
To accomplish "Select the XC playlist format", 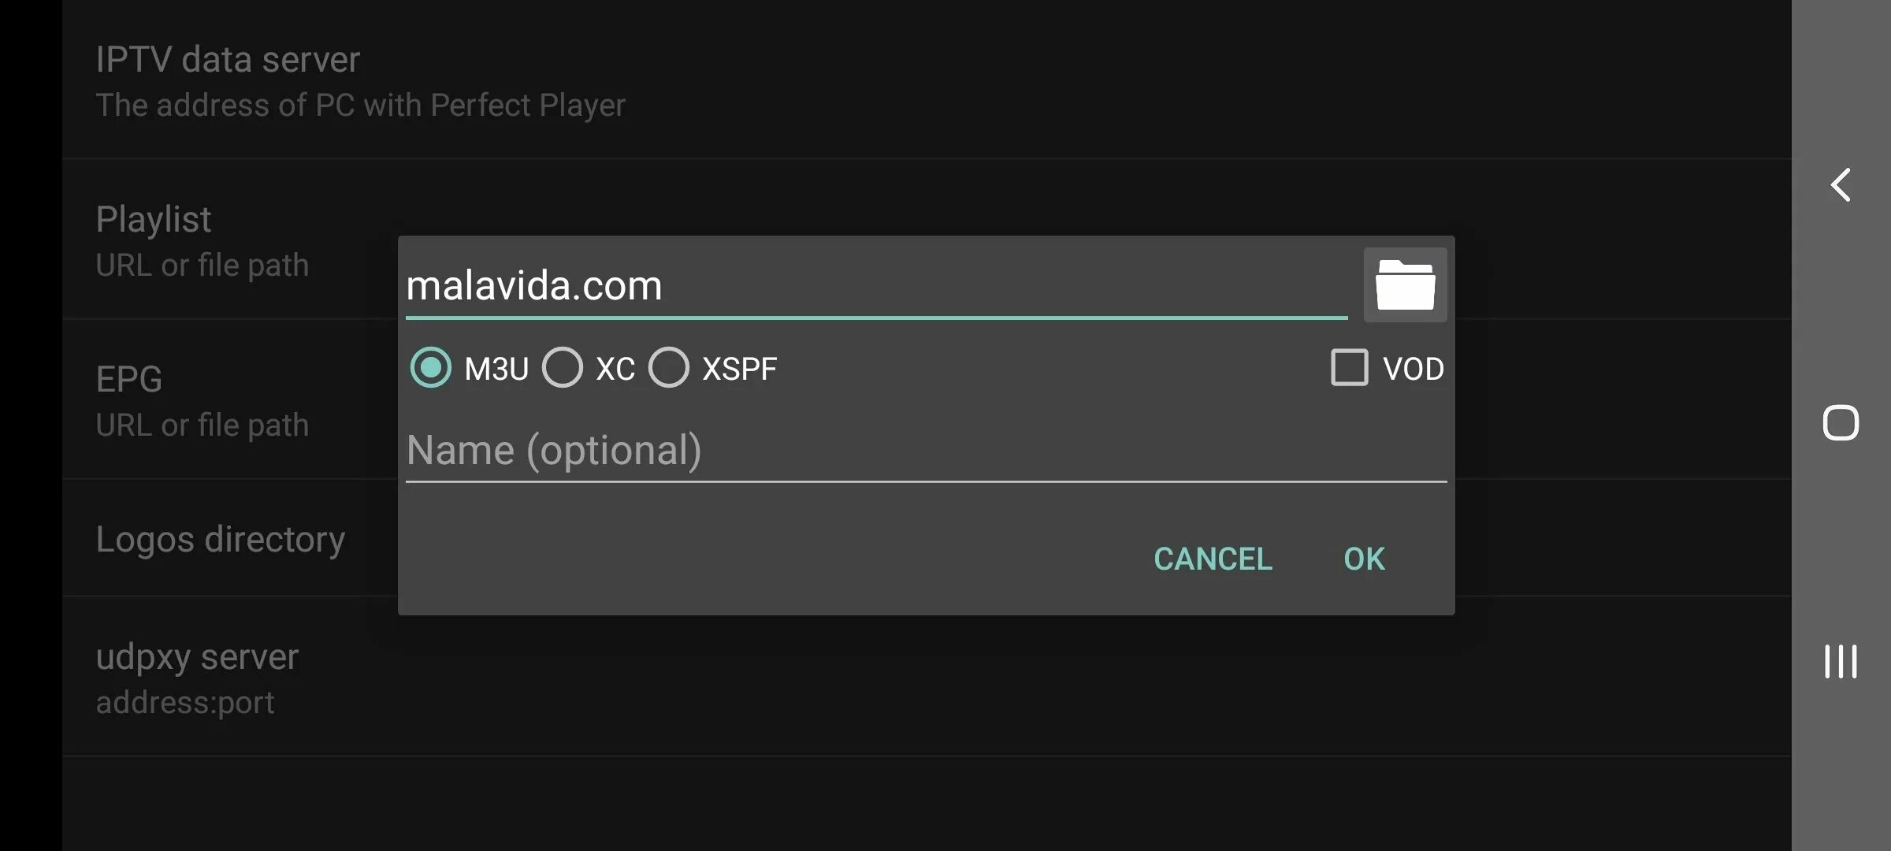I will pyautogui.click(x=563, y=368).
